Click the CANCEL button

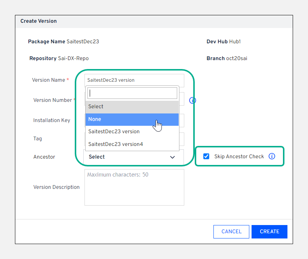231,231
